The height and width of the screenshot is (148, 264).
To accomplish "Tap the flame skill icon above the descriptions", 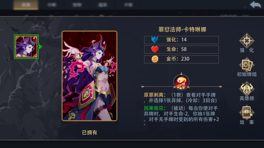I will click(181, 82).
